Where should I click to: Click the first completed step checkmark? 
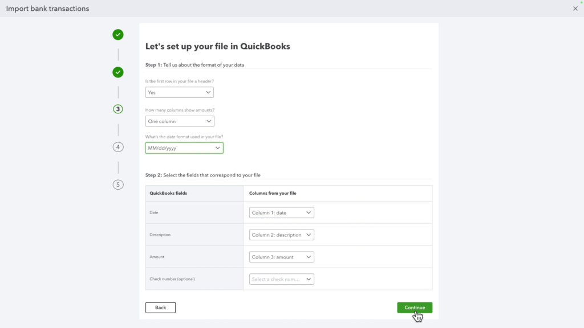click(118, 35)
